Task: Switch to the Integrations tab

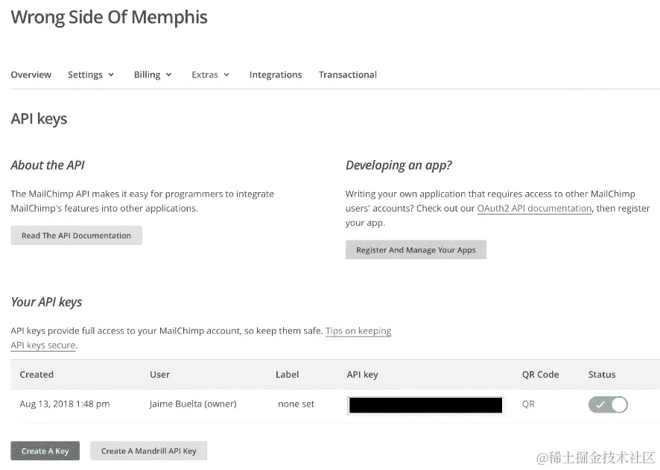Action: tap(276, 75)
